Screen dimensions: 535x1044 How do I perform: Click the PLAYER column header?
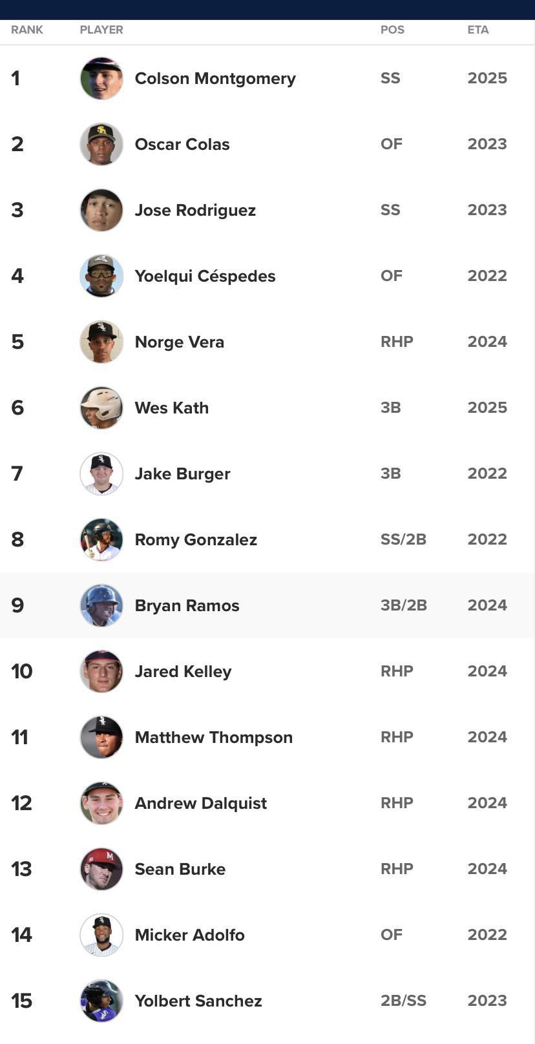click(x=101, y=30)
